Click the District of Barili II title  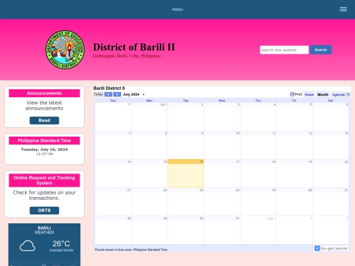(x=134, y=47)
